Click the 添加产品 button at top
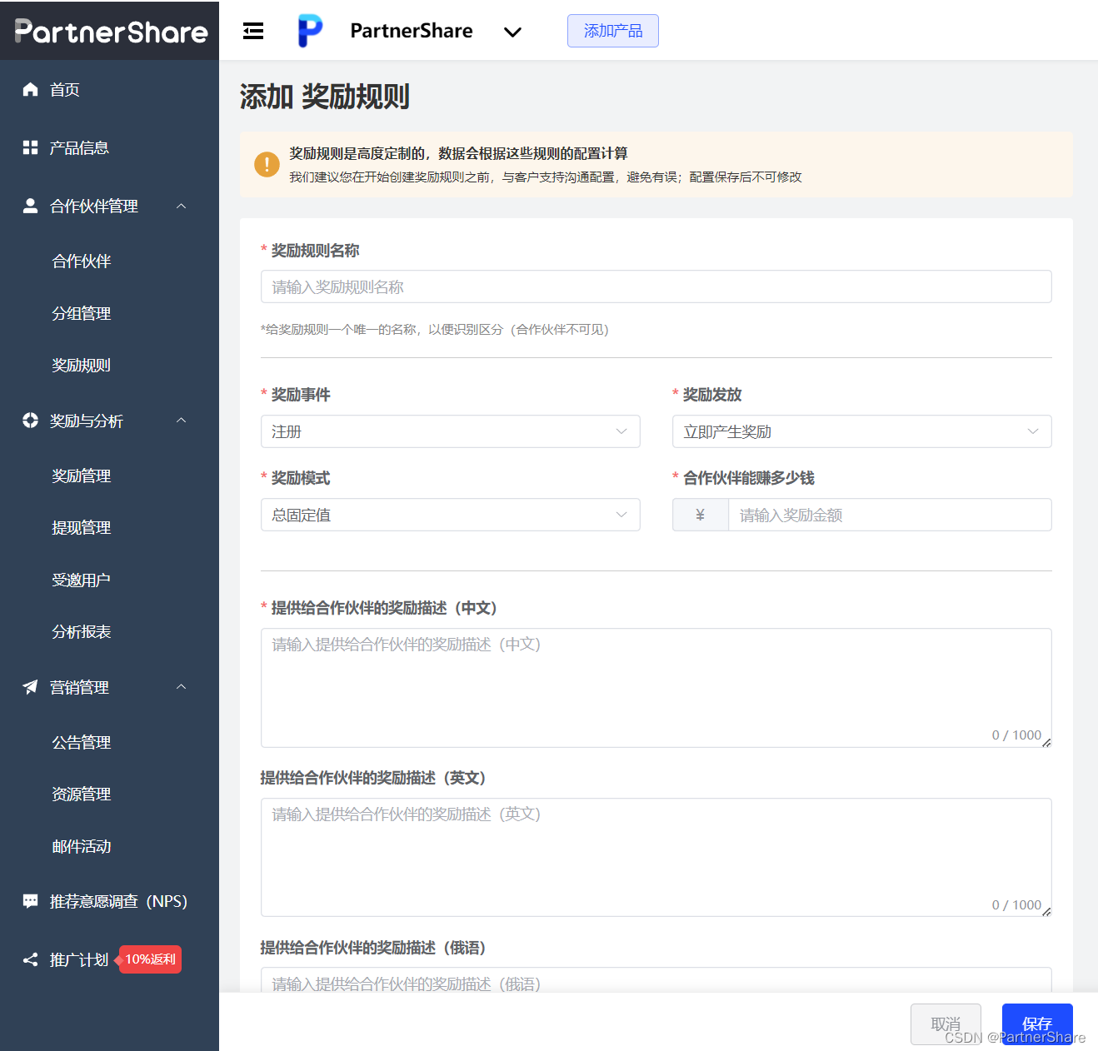Image resolution: width=1098 pixels, height=1051 pixels. tap(613, 30)
